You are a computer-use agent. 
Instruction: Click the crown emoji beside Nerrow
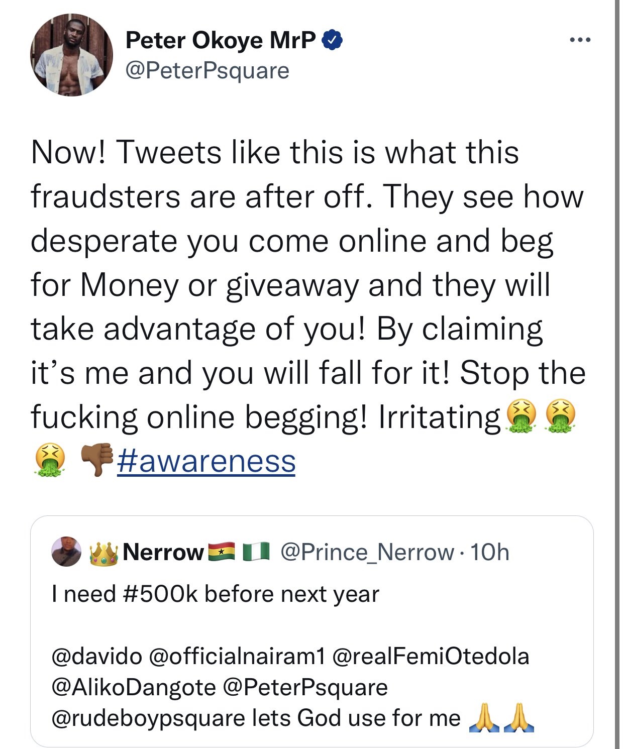[x=103, y=553]
